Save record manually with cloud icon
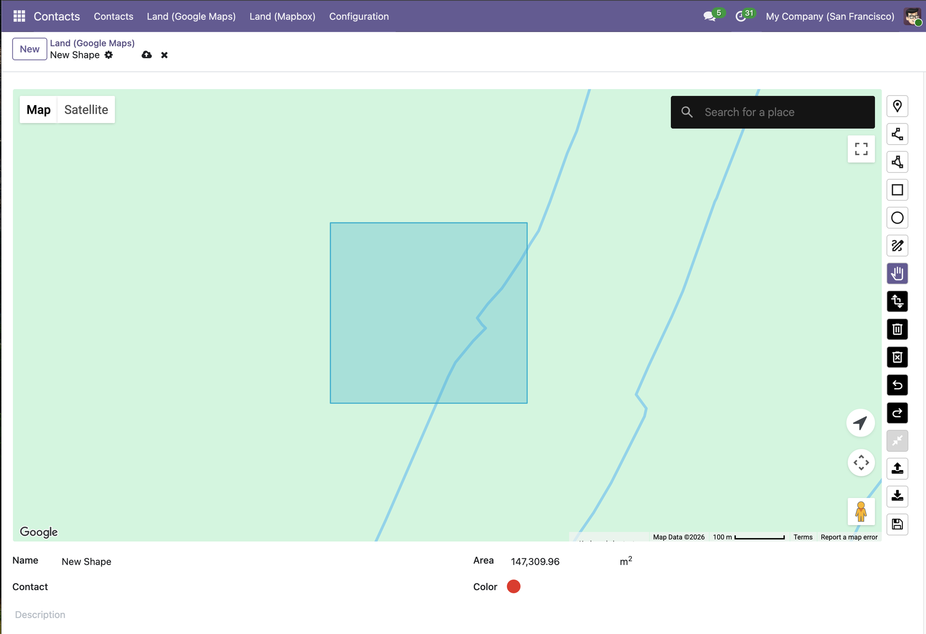 (147, 55)
